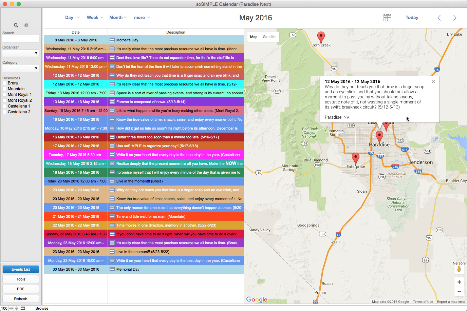Image resolution: width=467 pixels, height=311 pixels.
Task: Open Report a map error link
Action: click(x=451, y=302)
